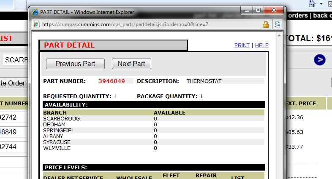
Task: Select part number 3946849
Action: [x=112, y=81]
